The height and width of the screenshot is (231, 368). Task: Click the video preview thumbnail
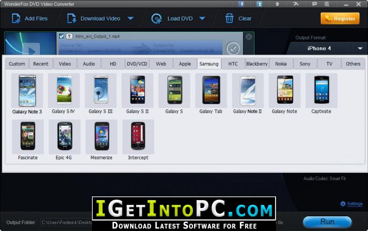tap(30, 43)
